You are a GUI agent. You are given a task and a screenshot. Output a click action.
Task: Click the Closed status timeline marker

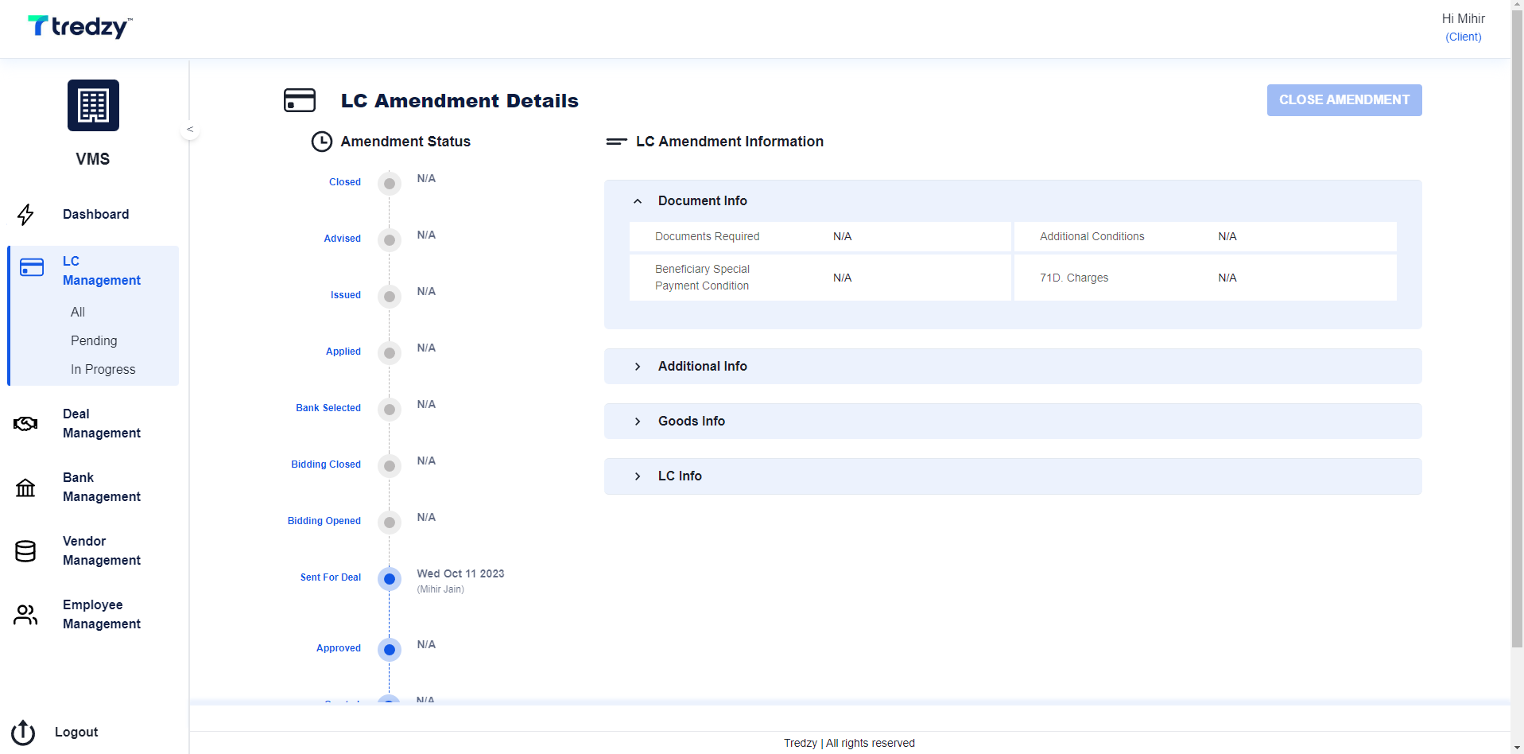tap(390, 184)
